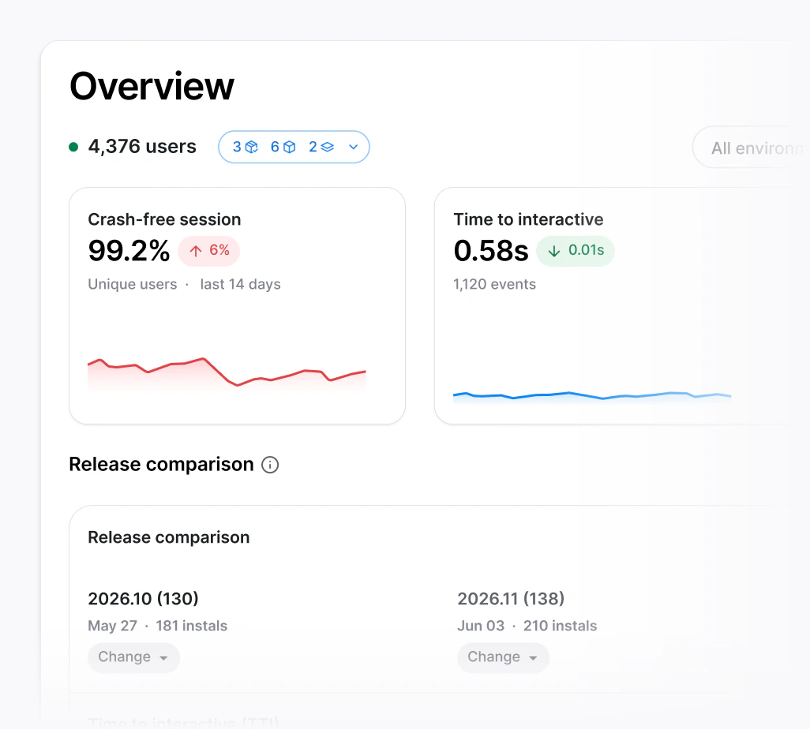810x729 pixels.
Task: Click the Release comparison section heading with info icon
Action: [161, 465]
